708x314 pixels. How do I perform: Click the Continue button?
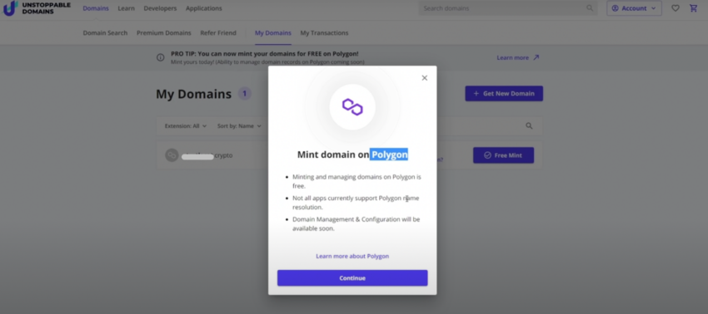(352, 278)
